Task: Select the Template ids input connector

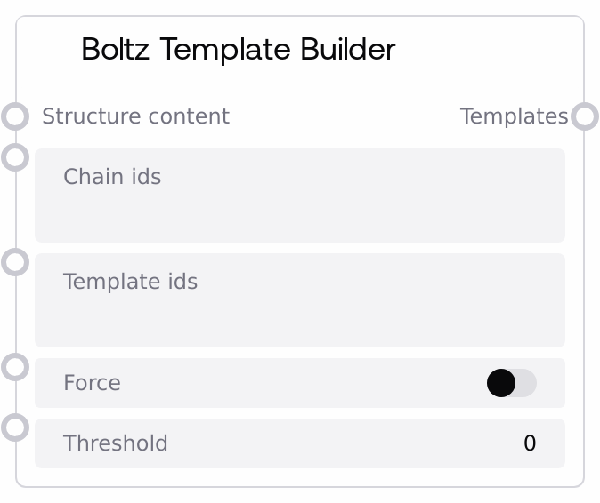Action: (15, 262)
